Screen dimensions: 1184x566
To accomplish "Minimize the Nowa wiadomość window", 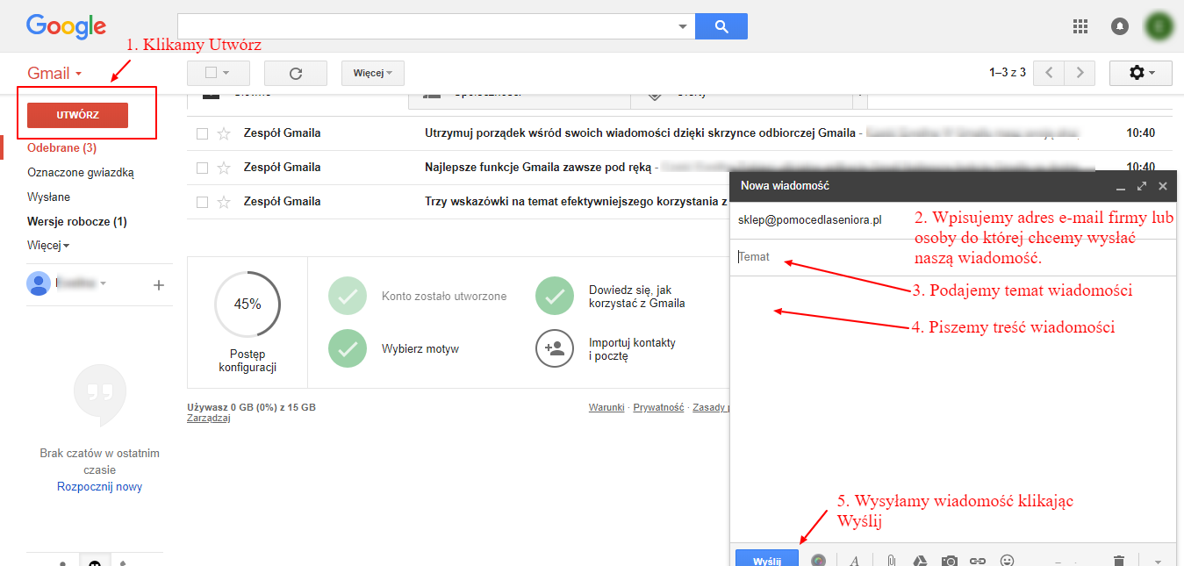I will (x=1121, y=187).
